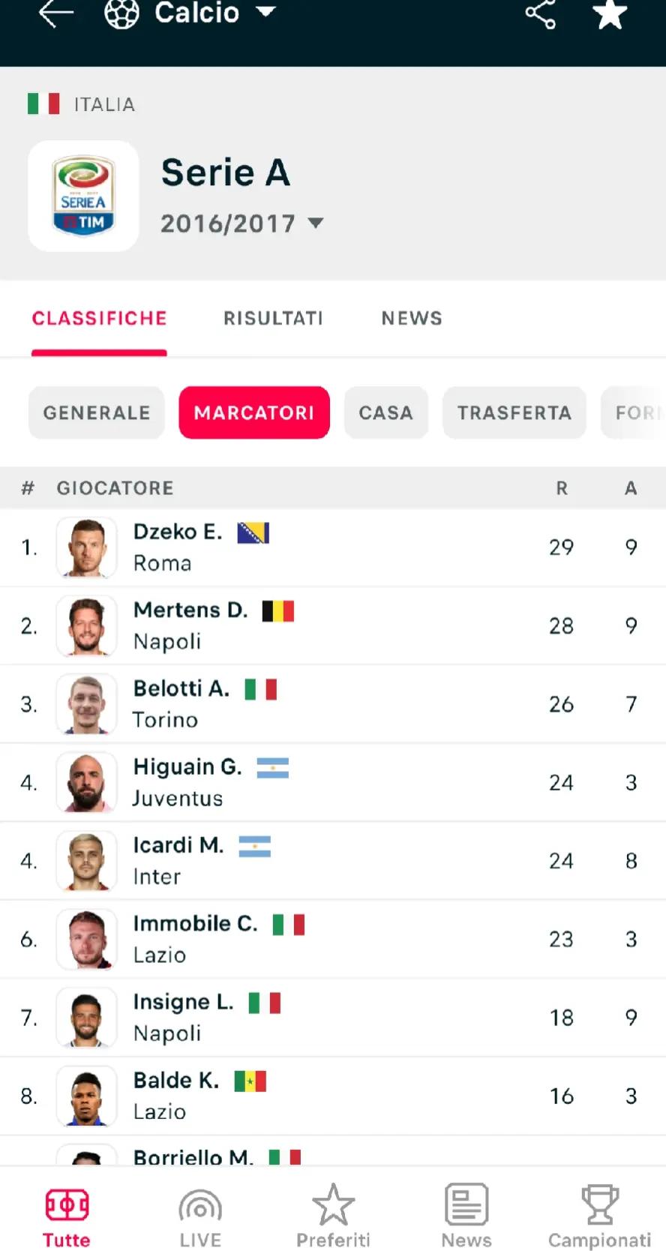Open Preferiti star icon in bottom bar
This screenshot has height=1251, width=666.
coord(333,1204)
